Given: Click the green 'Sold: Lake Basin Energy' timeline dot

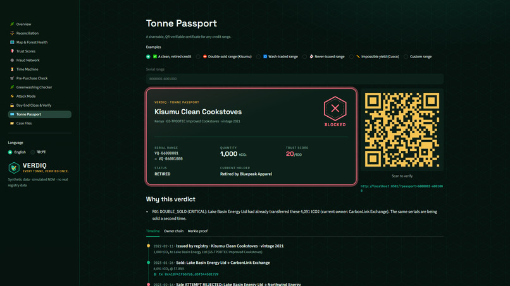Looking at the screenshot, I should click(148, 262).
